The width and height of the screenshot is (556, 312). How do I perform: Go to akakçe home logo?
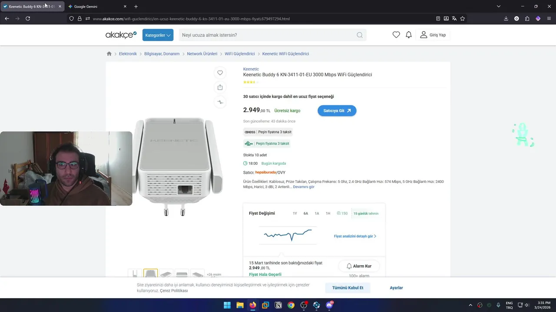coord(121,35)
